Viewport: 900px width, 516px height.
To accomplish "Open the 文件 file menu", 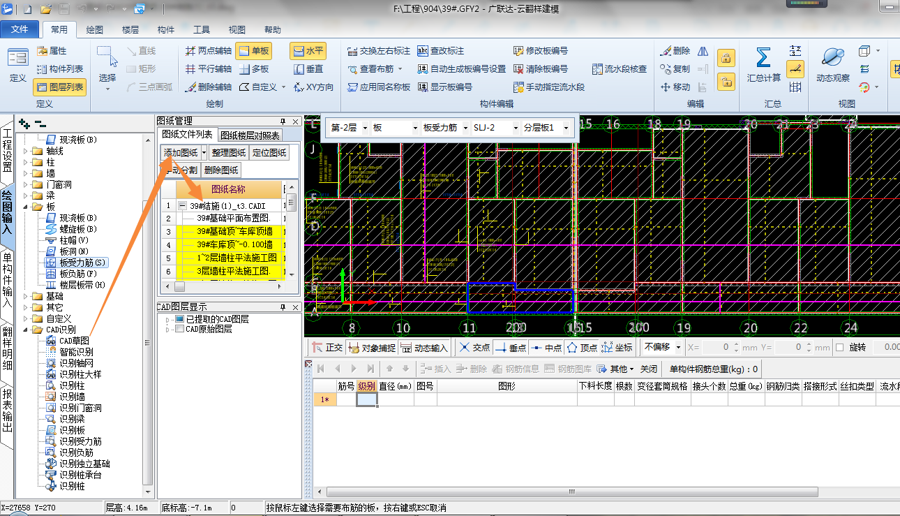I will 20,30.
